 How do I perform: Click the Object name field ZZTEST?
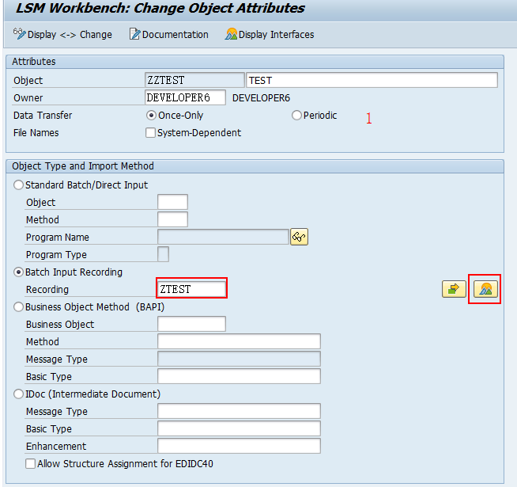[194, 80]
